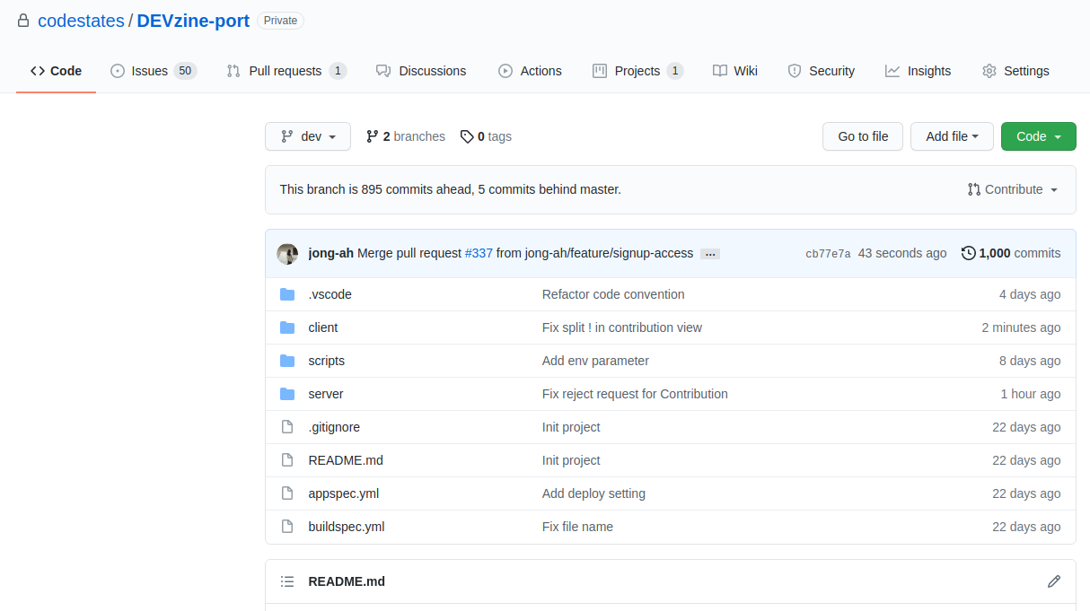Click the .vscode folder icon
This screenshot has width=1090, height=611.
pos(287,294)
